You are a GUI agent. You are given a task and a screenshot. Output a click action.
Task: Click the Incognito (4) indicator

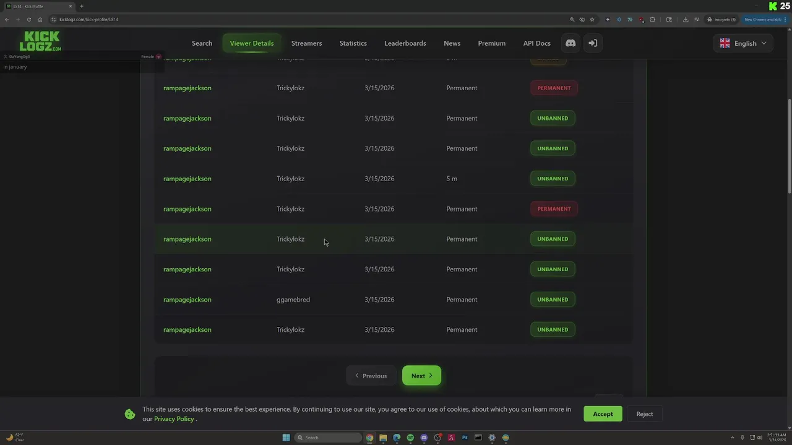722,19
